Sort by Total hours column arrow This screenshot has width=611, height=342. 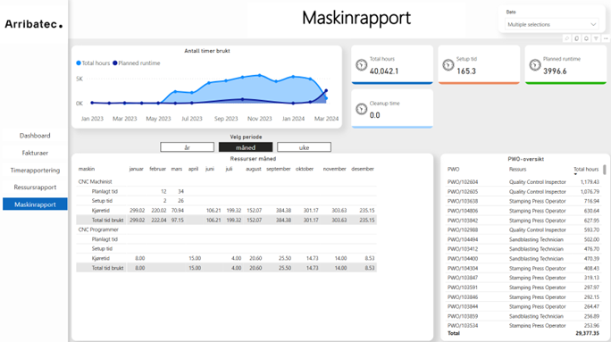[x=575, y=174]
